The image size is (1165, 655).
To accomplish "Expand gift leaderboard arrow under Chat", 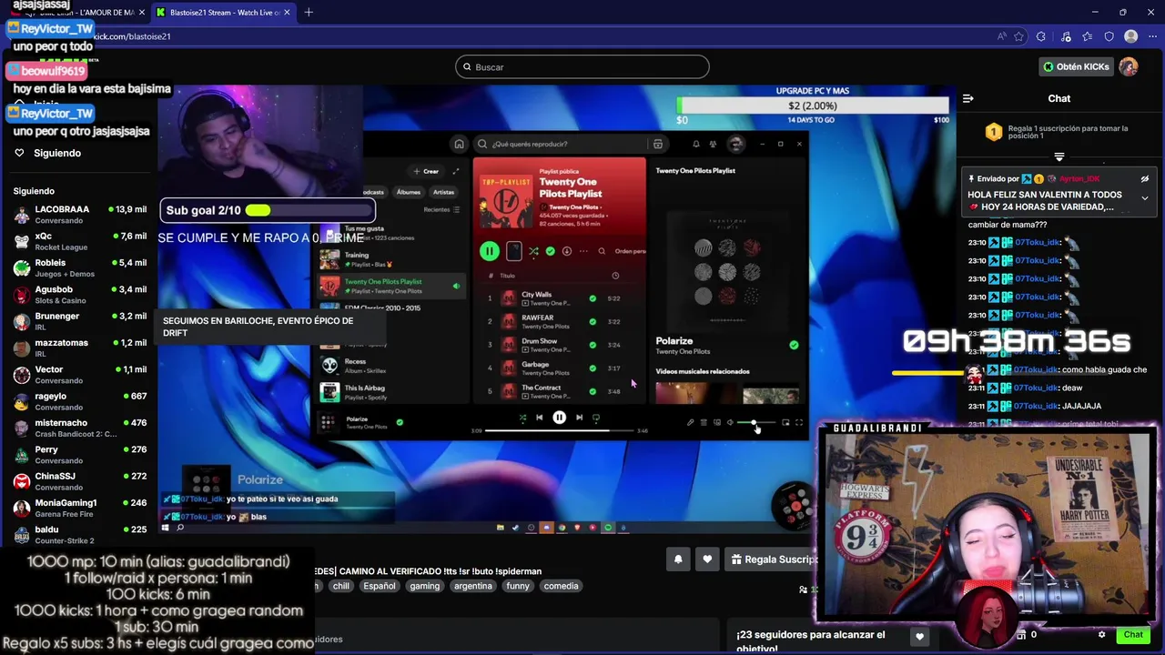I will point(1059,156).
